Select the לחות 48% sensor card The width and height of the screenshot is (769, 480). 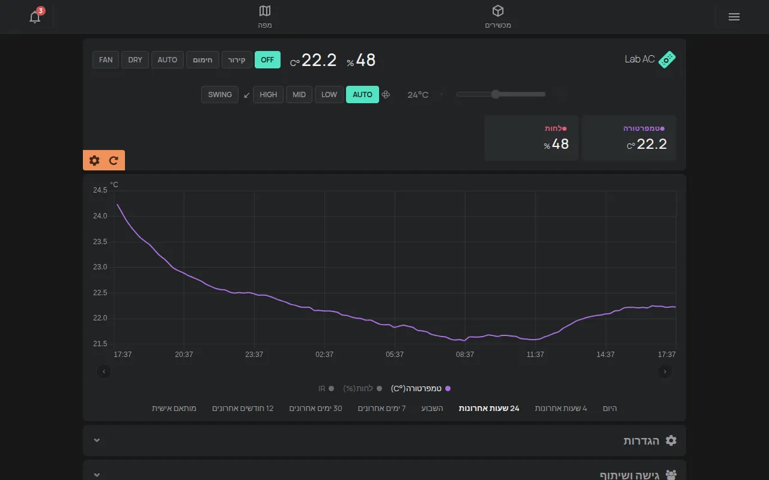532,138
